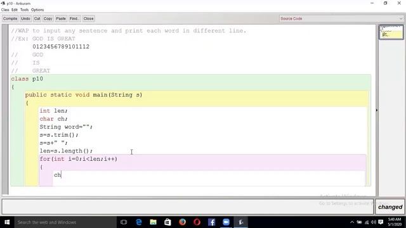Click the 'changed' status indicator

pos(390,207)
